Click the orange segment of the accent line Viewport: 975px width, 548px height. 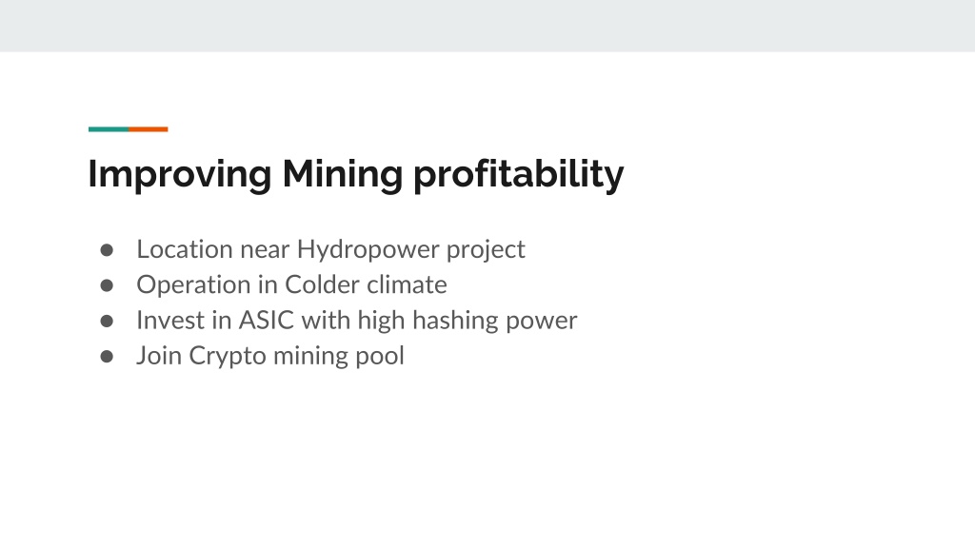click(148, 129)
